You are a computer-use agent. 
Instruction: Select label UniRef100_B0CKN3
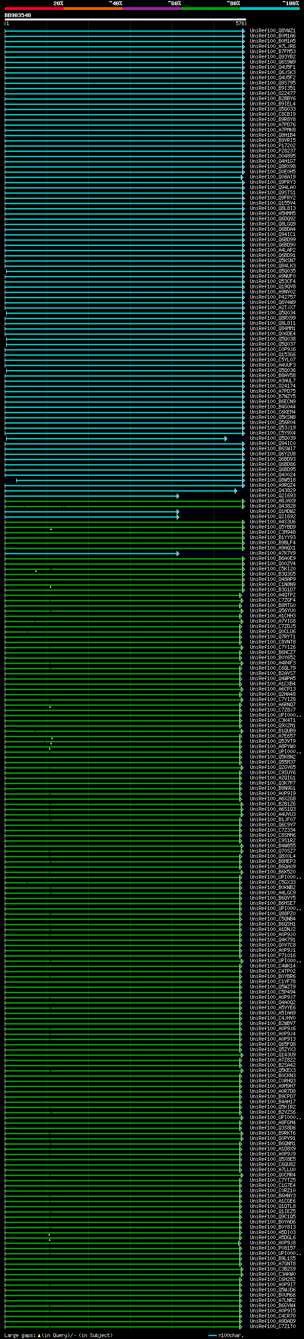272,1075
